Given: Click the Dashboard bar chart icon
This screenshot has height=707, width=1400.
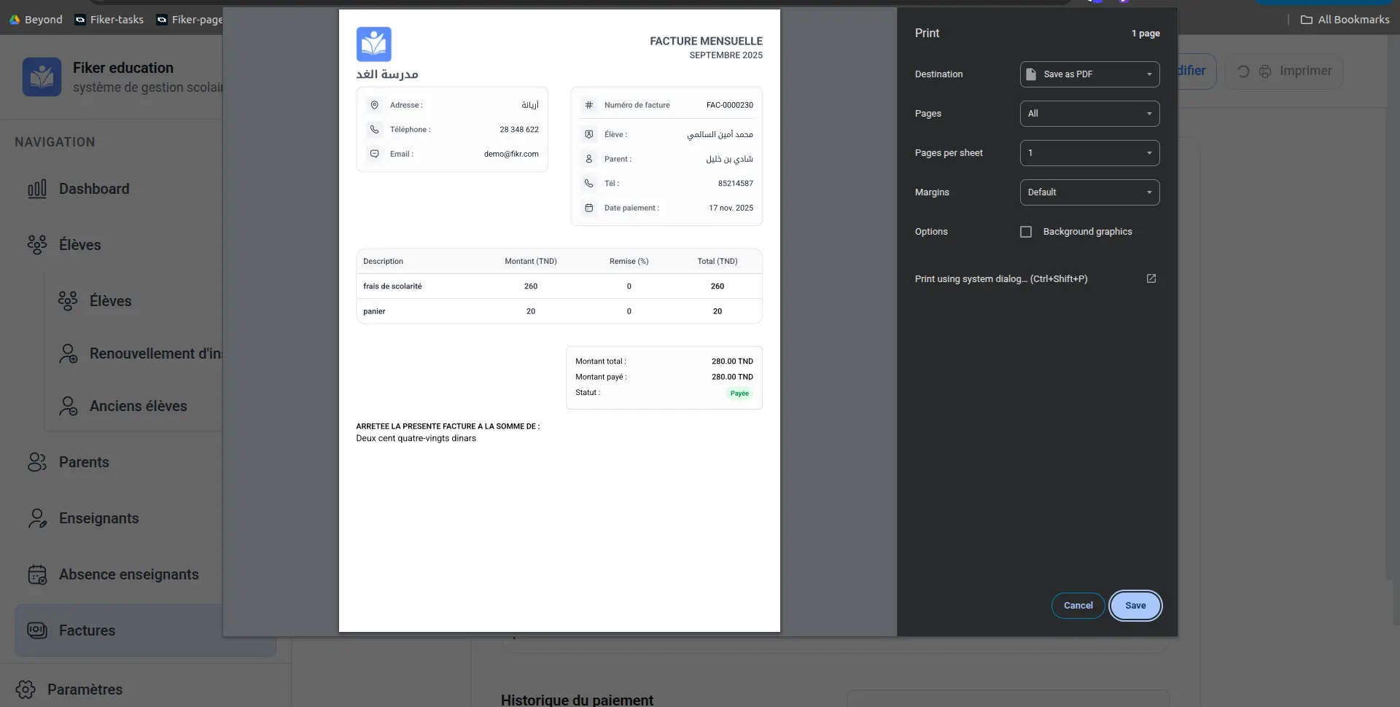Looking at the screenshot, I should [37, 190].
